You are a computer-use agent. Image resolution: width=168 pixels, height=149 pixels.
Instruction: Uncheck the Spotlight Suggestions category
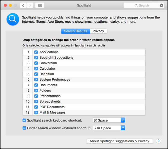(x=36, y=58)
